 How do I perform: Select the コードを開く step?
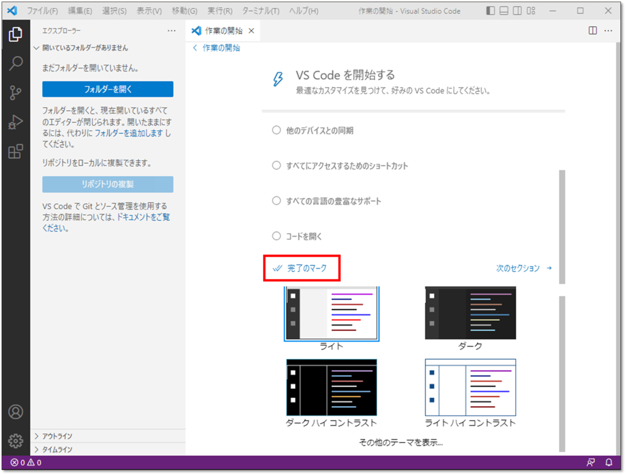[297, 236]
